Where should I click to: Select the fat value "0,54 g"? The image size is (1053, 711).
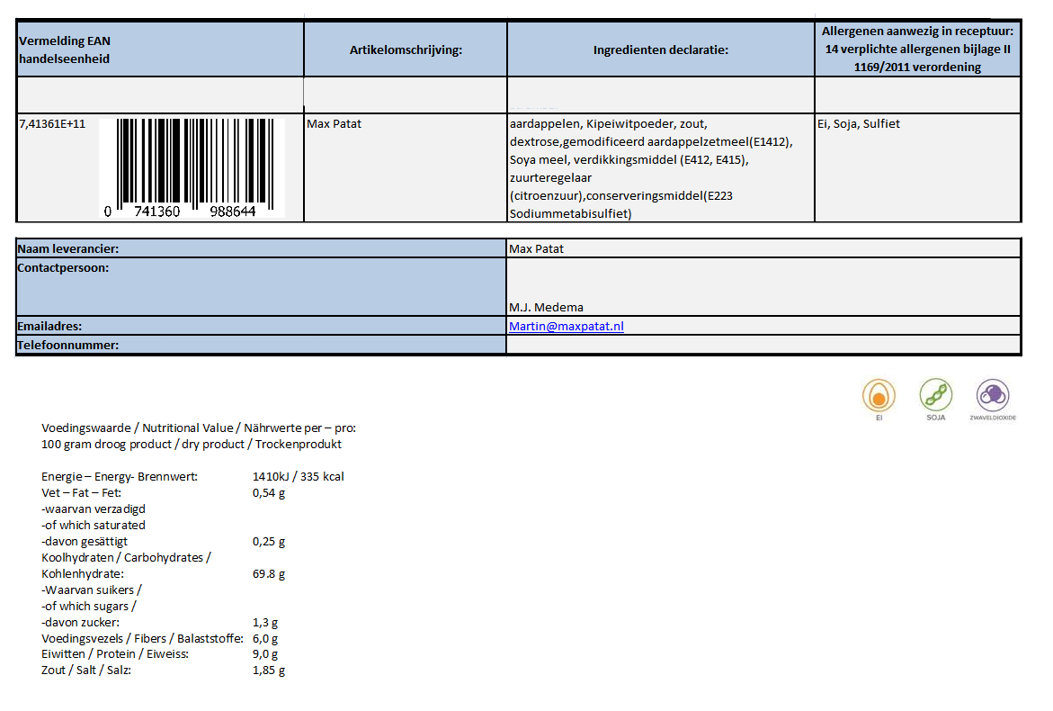click(269, 492)
